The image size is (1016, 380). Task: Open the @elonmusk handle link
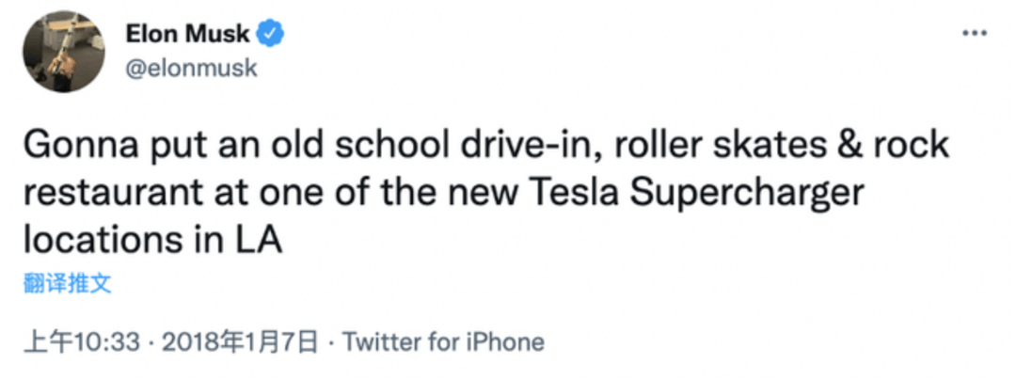(191, 68)
